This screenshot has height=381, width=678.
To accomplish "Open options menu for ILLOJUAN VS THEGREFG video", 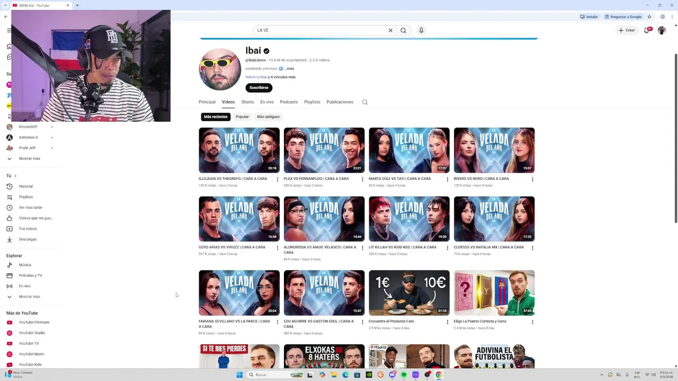I will point(277,179).
